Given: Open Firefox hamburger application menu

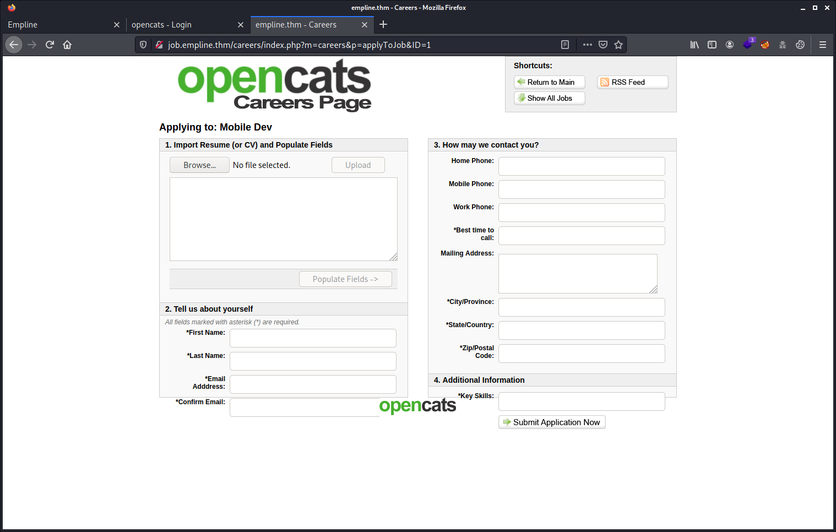Looking at the screenshot, I should pos(823,45).
